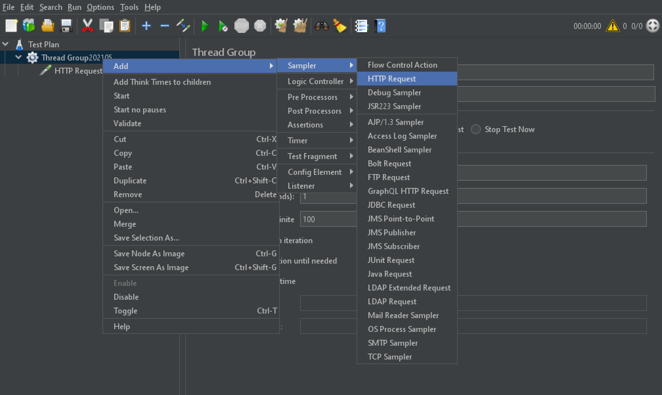Click the field containing value 100

click(328, 219)
